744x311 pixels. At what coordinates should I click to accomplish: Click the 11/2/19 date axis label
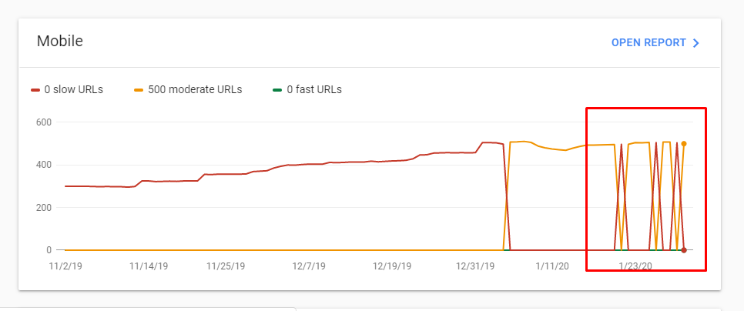[x=65, y=266]
